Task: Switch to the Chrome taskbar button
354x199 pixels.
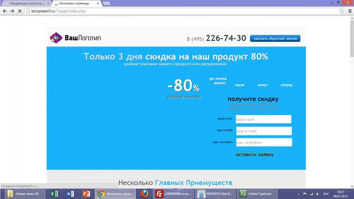Action: [x=116, y=194]
